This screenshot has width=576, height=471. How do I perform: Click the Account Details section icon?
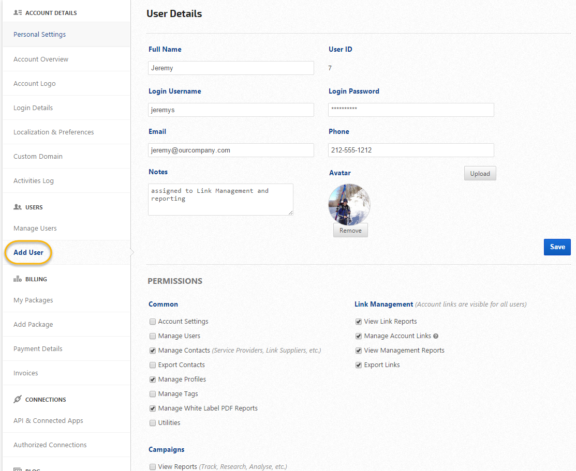[x=18, y=12]
